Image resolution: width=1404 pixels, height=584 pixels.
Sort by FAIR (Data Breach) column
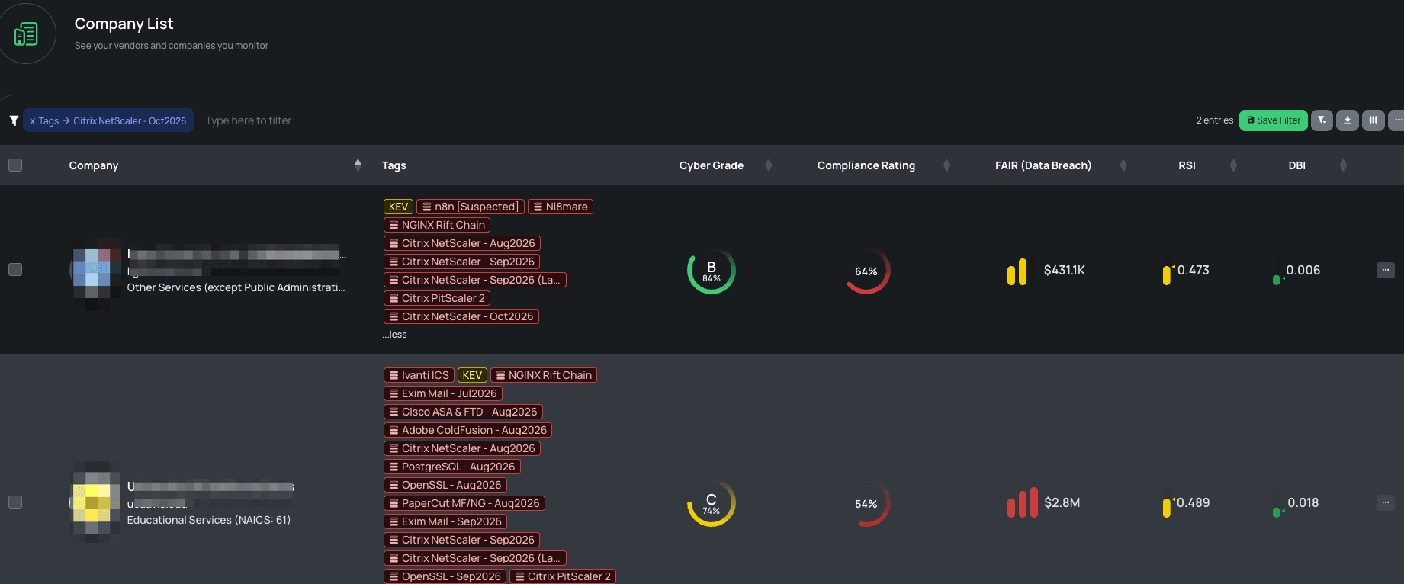[x=1123, y=165]
